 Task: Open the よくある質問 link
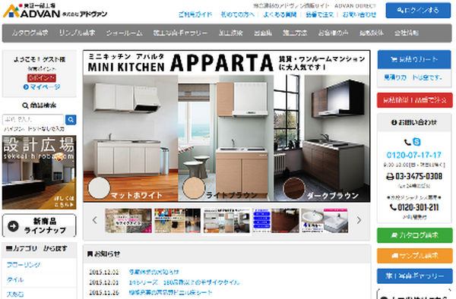280,14
